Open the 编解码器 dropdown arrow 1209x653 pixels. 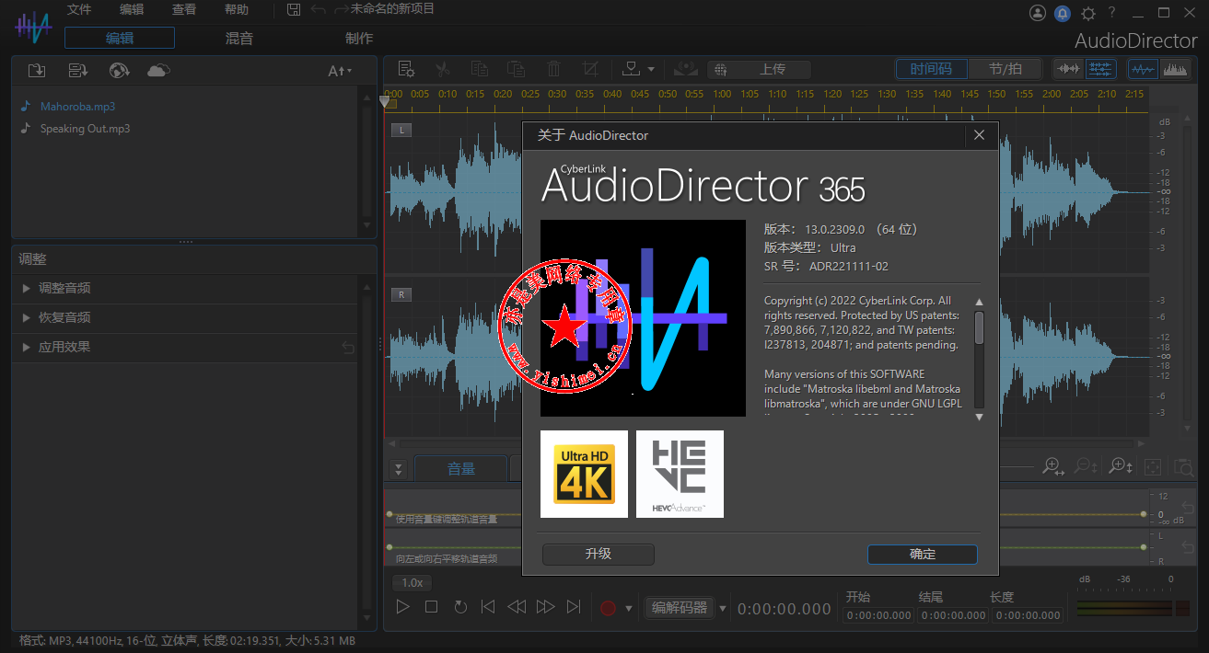(x=723, y=608)
